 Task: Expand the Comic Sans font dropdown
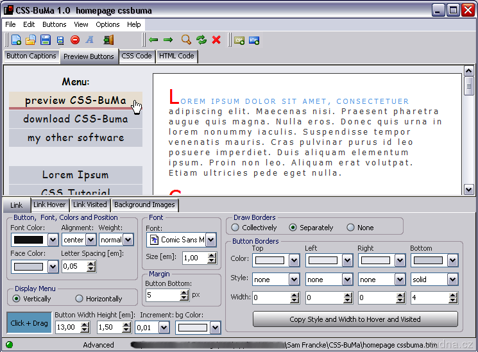tap(211, 240)
